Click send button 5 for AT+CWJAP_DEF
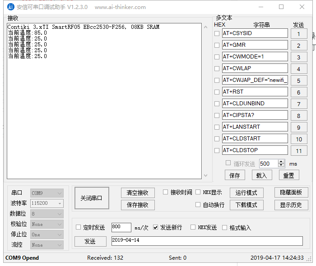Viewport: 316px width, 266px height. tap(299, 81)
